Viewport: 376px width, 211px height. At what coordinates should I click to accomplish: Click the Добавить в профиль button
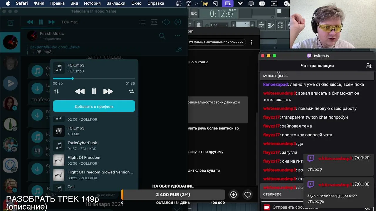pyautogui.click(x=94, y=106)
